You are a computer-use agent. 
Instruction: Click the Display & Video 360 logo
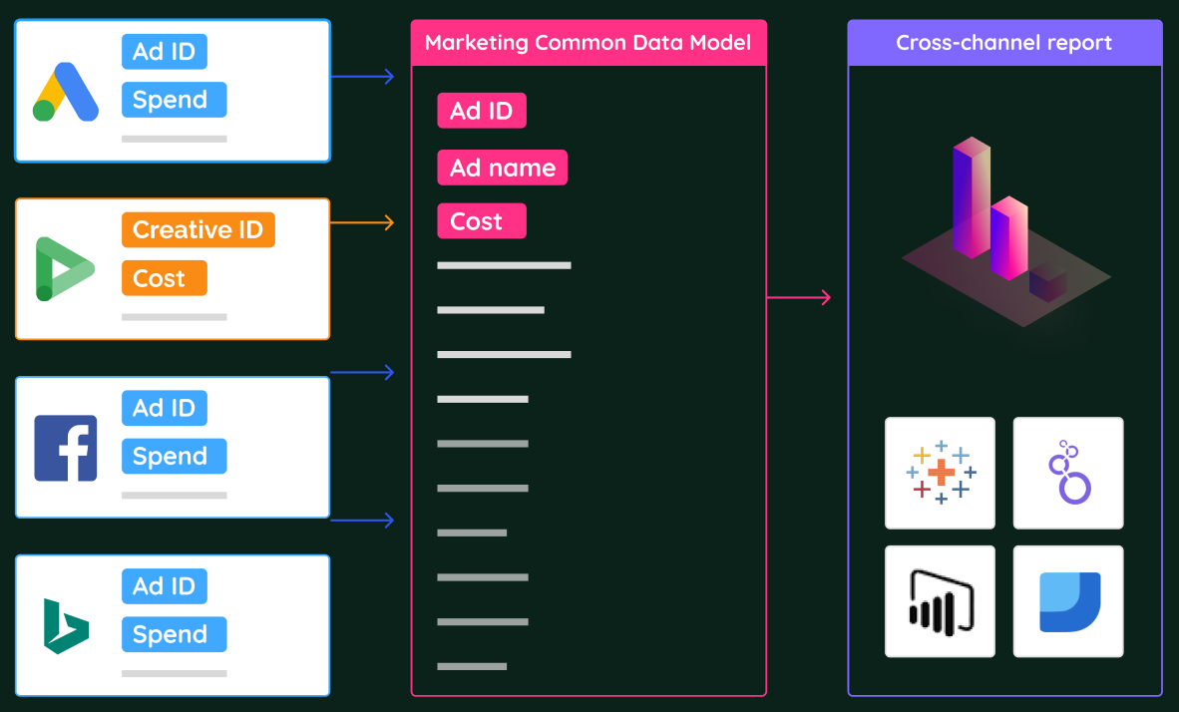coord(65,269)
